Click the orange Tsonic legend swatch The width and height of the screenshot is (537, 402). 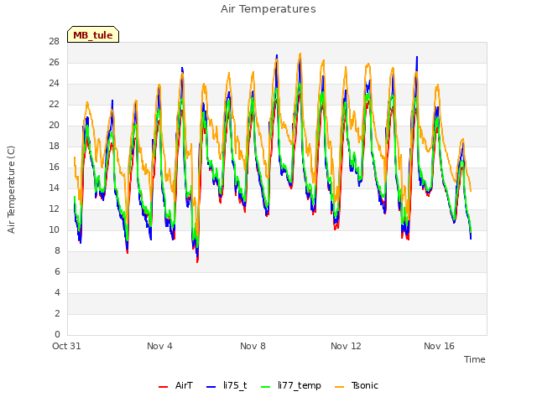point(339,387)
